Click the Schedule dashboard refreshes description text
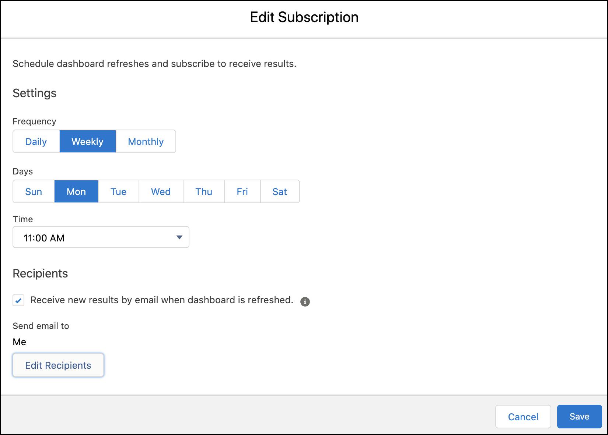This screenshot has height=435, width=608. point(155,64)
